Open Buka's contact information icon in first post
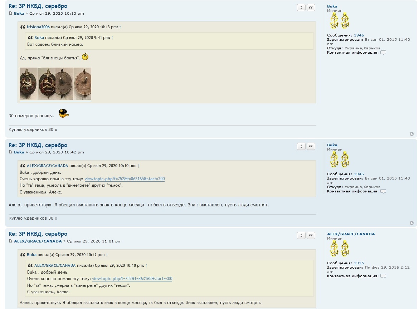 click(x=383, y=53)
